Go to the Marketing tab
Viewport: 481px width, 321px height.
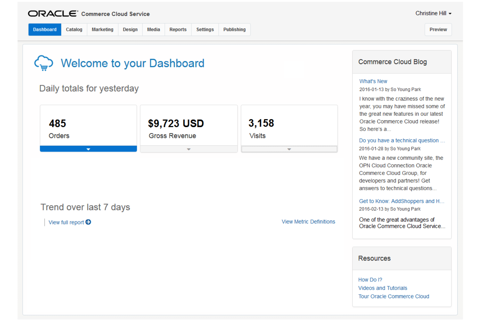pos(103,30)
